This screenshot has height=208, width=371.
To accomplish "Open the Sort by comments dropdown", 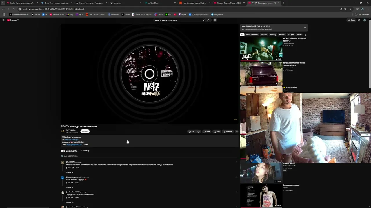I will 85,151.
